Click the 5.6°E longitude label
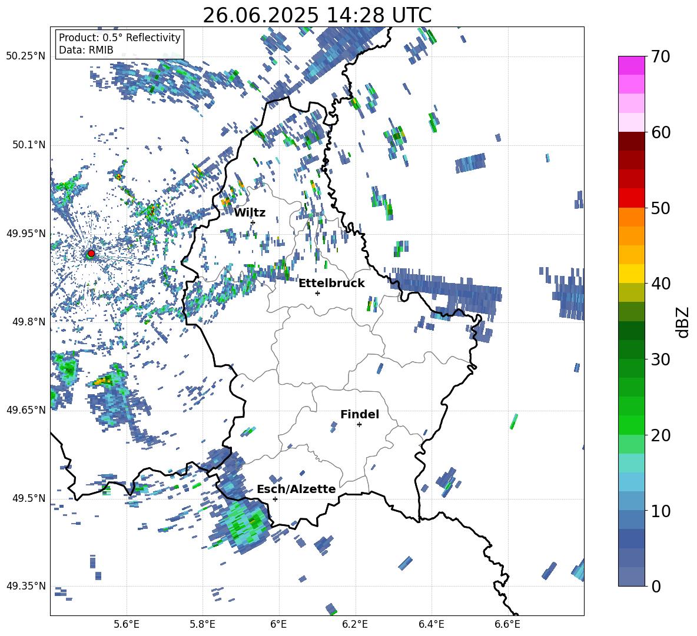This screenshot has height=636, width=697. coord(127,625)
